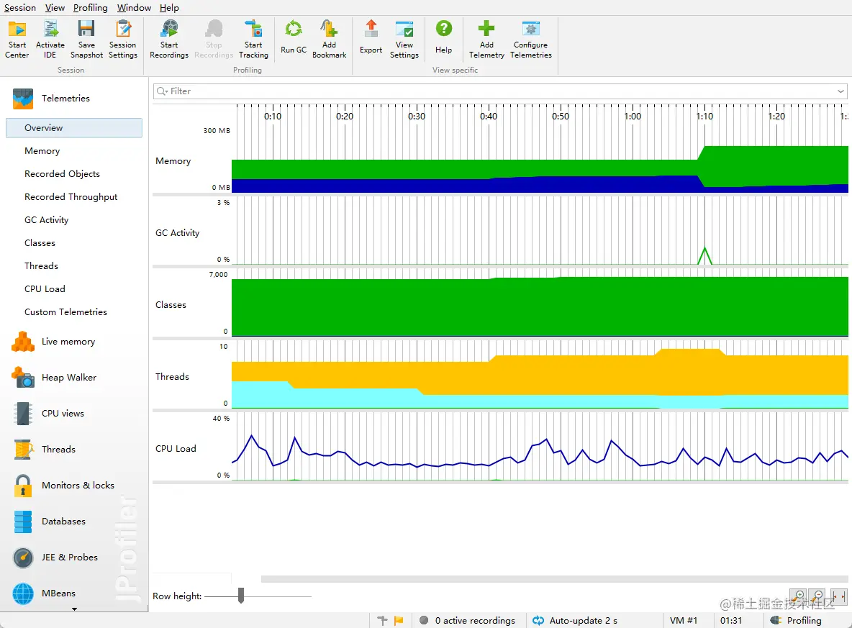Open the Session menu

[20, 8]
